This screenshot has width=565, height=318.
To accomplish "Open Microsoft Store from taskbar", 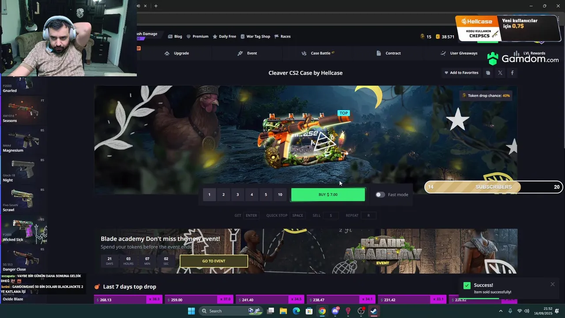I will (x=309, y=311).
